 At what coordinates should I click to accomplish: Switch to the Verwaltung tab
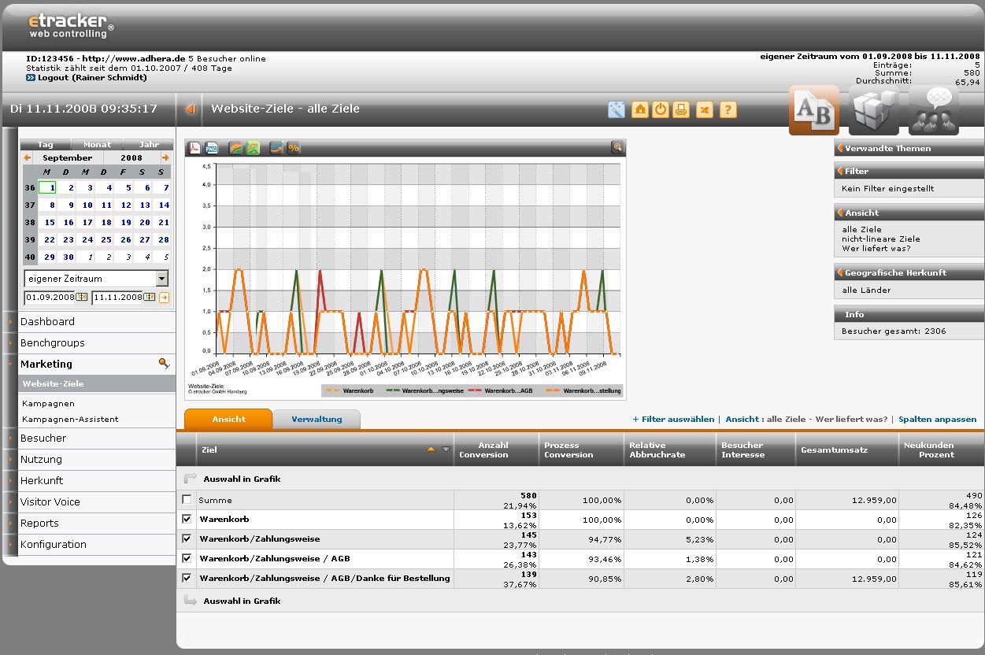(x=317, y=420)
